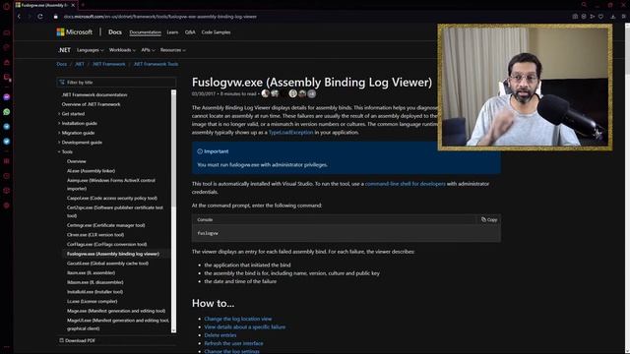
Task: Open the Resources dropdown
Action: (x=173, y=50)
